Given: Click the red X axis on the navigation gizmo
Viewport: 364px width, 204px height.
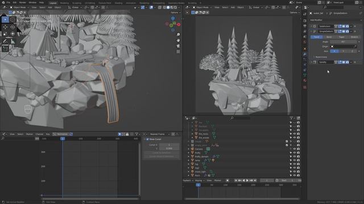Looking at the screenshot, I should tap(179, 24).
